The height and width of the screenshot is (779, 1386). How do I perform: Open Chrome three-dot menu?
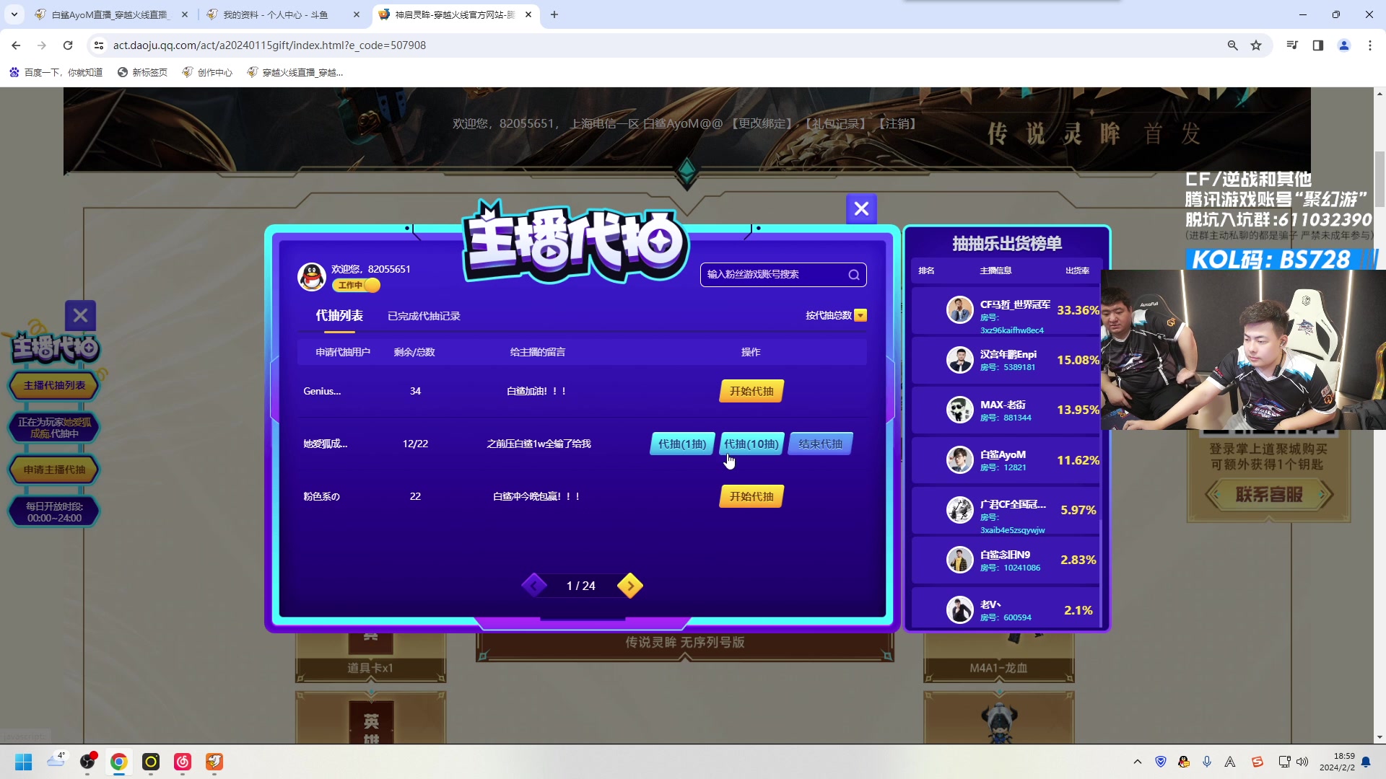[1370, 45]
